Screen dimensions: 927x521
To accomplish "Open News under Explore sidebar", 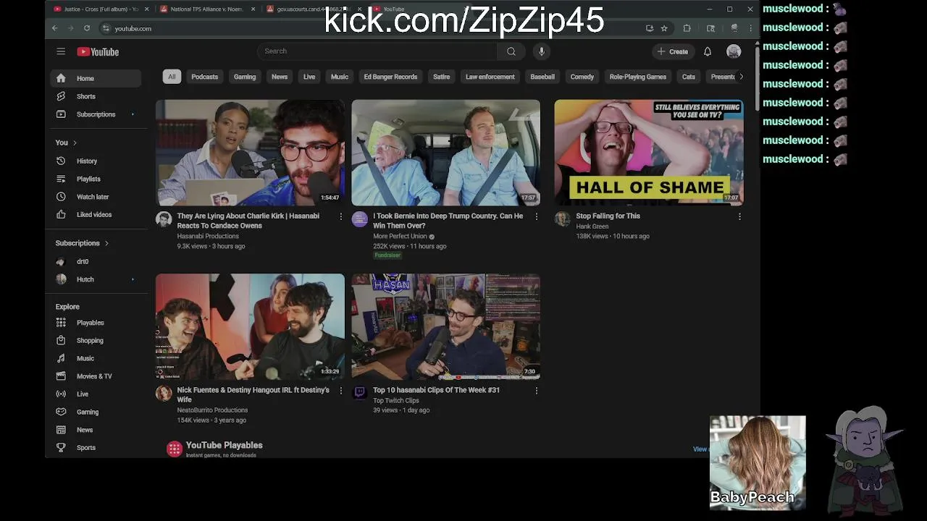I will click(x=96, y=430).
